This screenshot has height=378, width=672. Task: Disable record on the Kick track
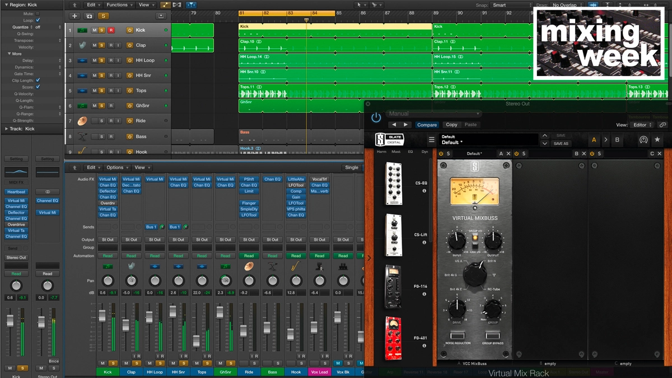coord(111,30)
